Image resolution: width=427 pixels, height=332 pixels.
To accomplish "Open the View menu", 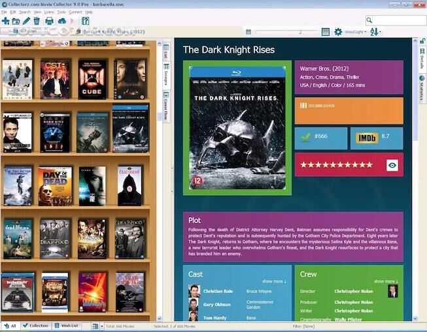I will [37, 12].
